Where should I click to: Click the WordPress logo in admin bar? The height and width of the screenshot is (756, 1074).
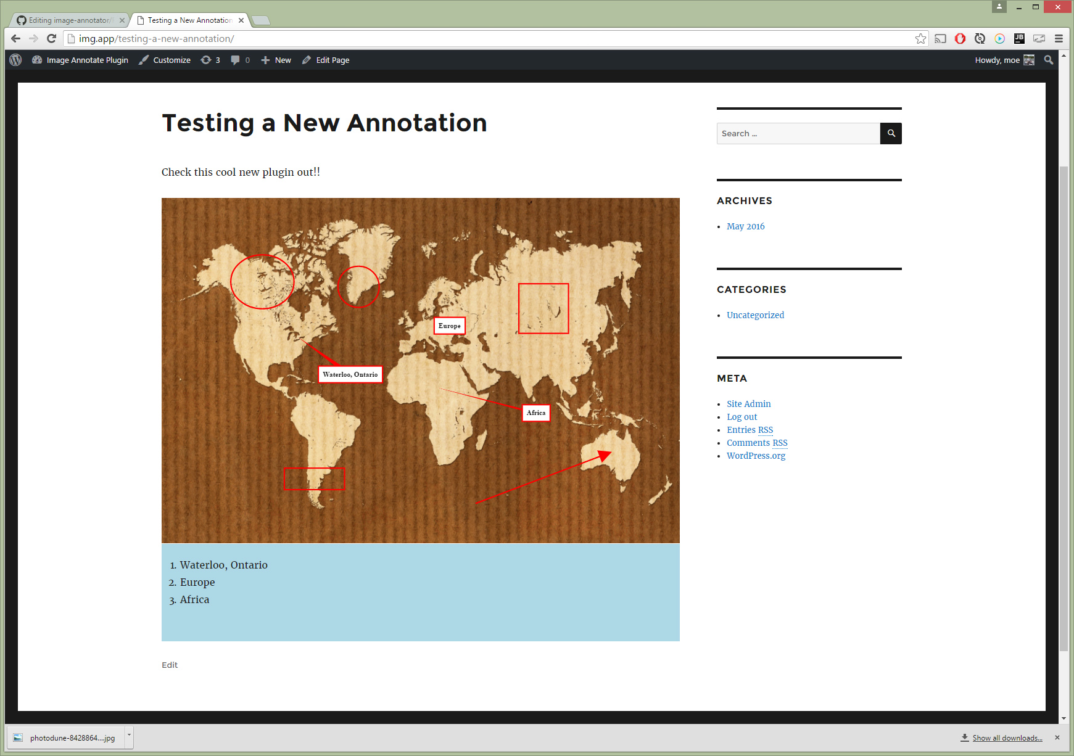[16, 60]
